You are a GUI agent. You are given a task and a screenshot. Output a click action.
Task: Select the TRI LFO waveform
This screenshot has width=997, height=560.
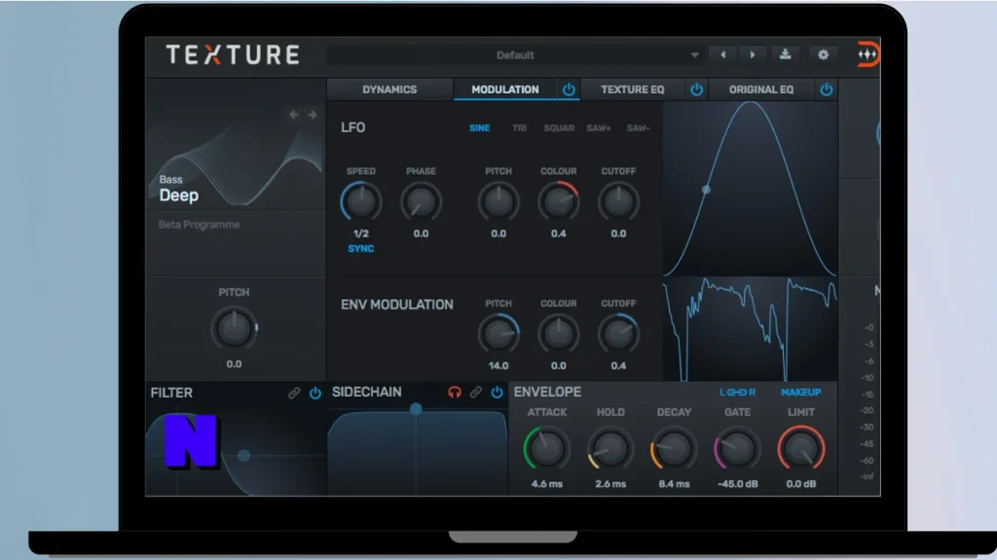[520, 128]
